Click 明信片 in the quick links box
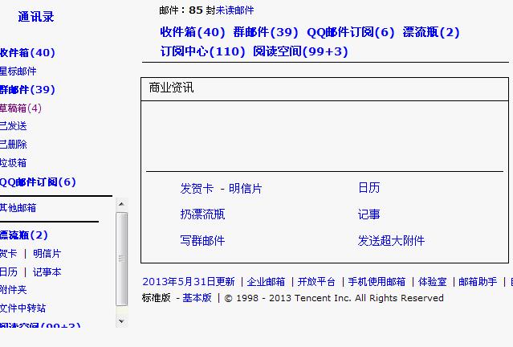The height and width of the screenshot is (347, 513). point(246,189)
